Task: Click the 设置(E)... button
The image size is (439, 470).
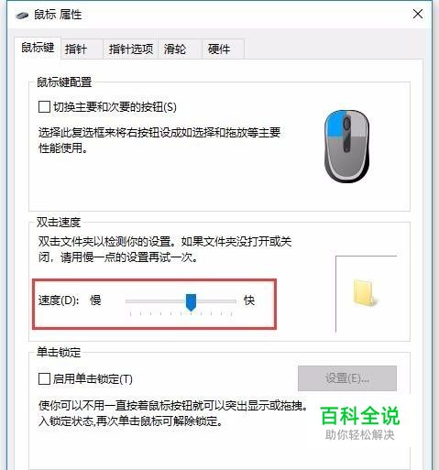Action: pyautogui.click(x=347, y=378)
